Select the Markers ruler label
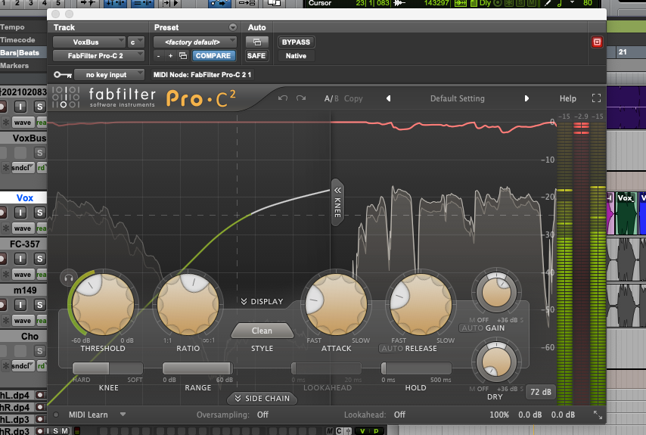 pyautogui.click(x=14, y=66)
